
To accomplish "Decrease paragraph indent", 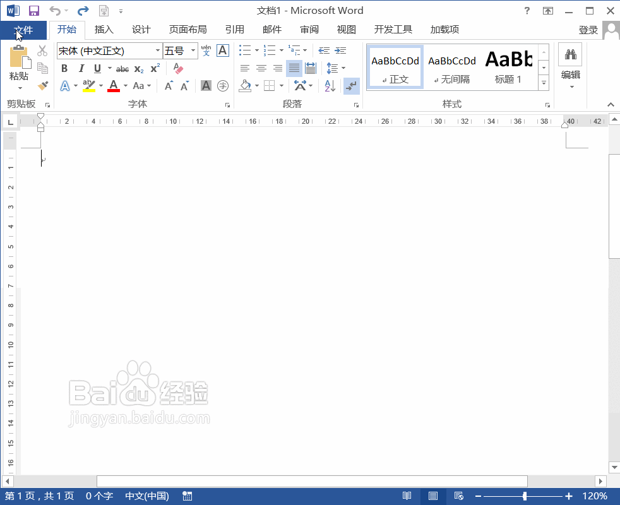I will click(325, 50).
